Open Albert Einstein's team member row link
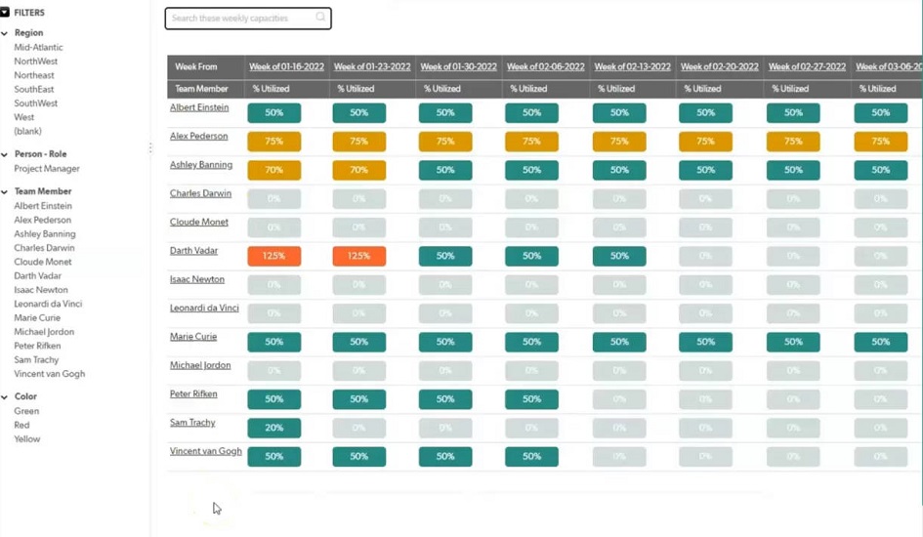 [x=199, y=107]
